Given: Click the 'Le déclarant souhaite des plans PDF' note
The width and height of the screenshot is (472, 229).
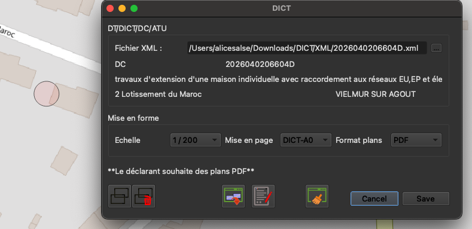Looking at the screenshot, I should (x=181, y=171).
